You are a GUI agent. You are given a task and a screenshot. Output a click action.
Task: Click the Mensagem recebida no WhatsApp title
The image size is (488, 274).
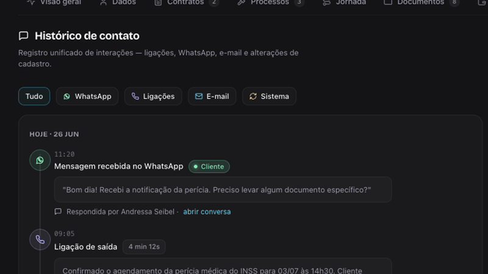click(x=118, y=166)
